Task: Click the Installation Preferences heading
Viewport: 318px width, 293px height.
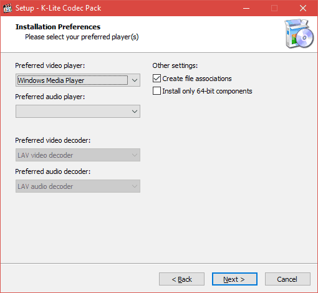Action: coord(58,27)
